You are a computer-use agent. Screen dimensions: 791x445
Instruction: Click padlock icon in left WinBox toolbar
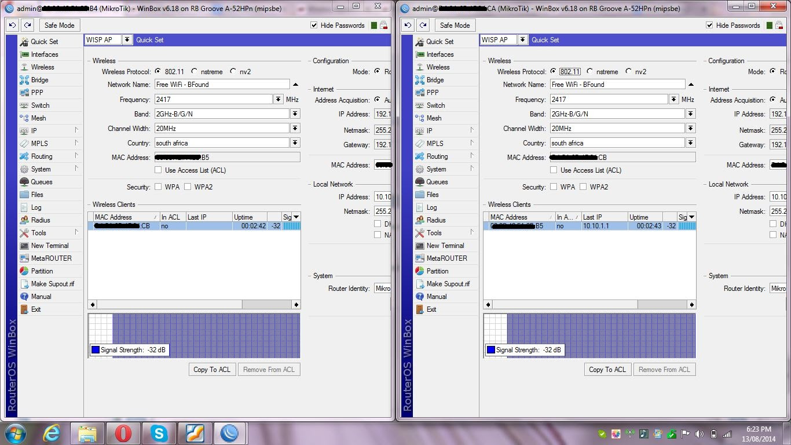pyautogui.click(x=383, y=25)
